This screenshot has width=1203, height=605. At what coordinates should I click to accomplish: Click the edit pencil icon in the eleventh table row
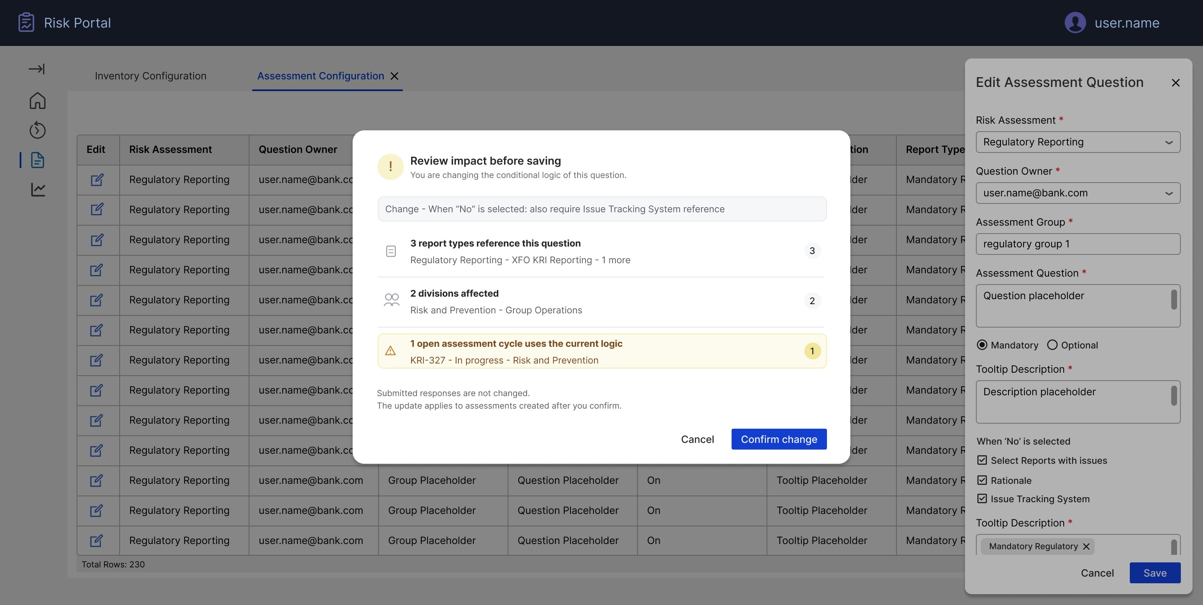97,480
